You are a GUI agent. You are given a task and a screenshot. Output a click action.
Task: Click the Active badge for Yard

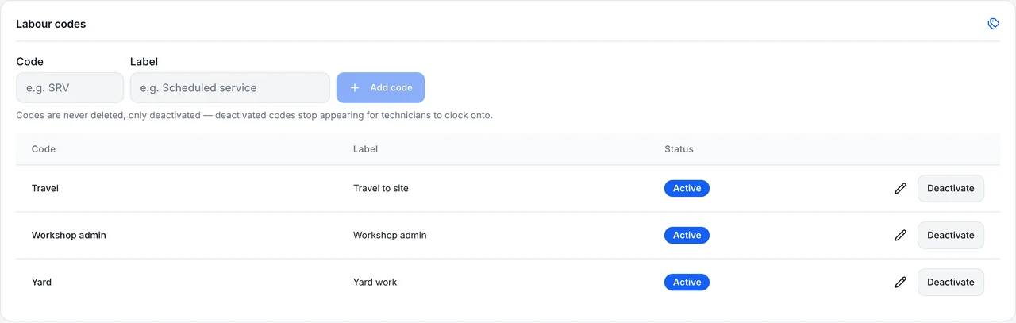(x=687, y=283)
